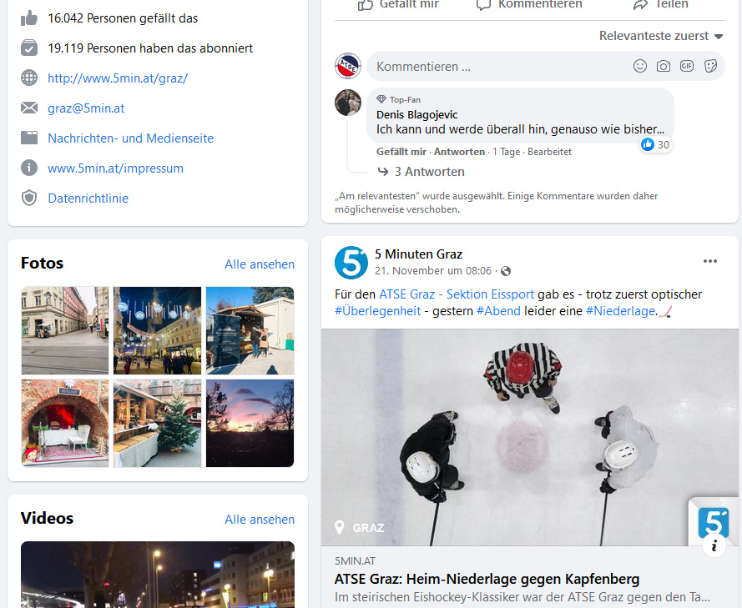Image resolution: width=742 pixels, height=608 pixels.
Task: Click Alle ansehen in the Fotos section
Action: point(260,264)
